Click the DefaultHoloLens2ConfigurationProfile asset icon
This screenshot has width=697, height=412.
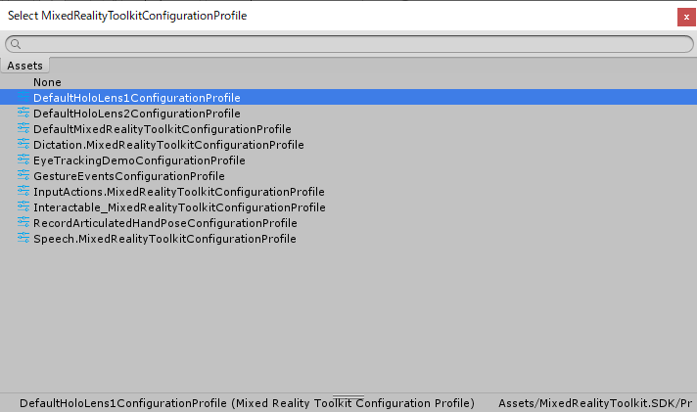click(23, 113)
